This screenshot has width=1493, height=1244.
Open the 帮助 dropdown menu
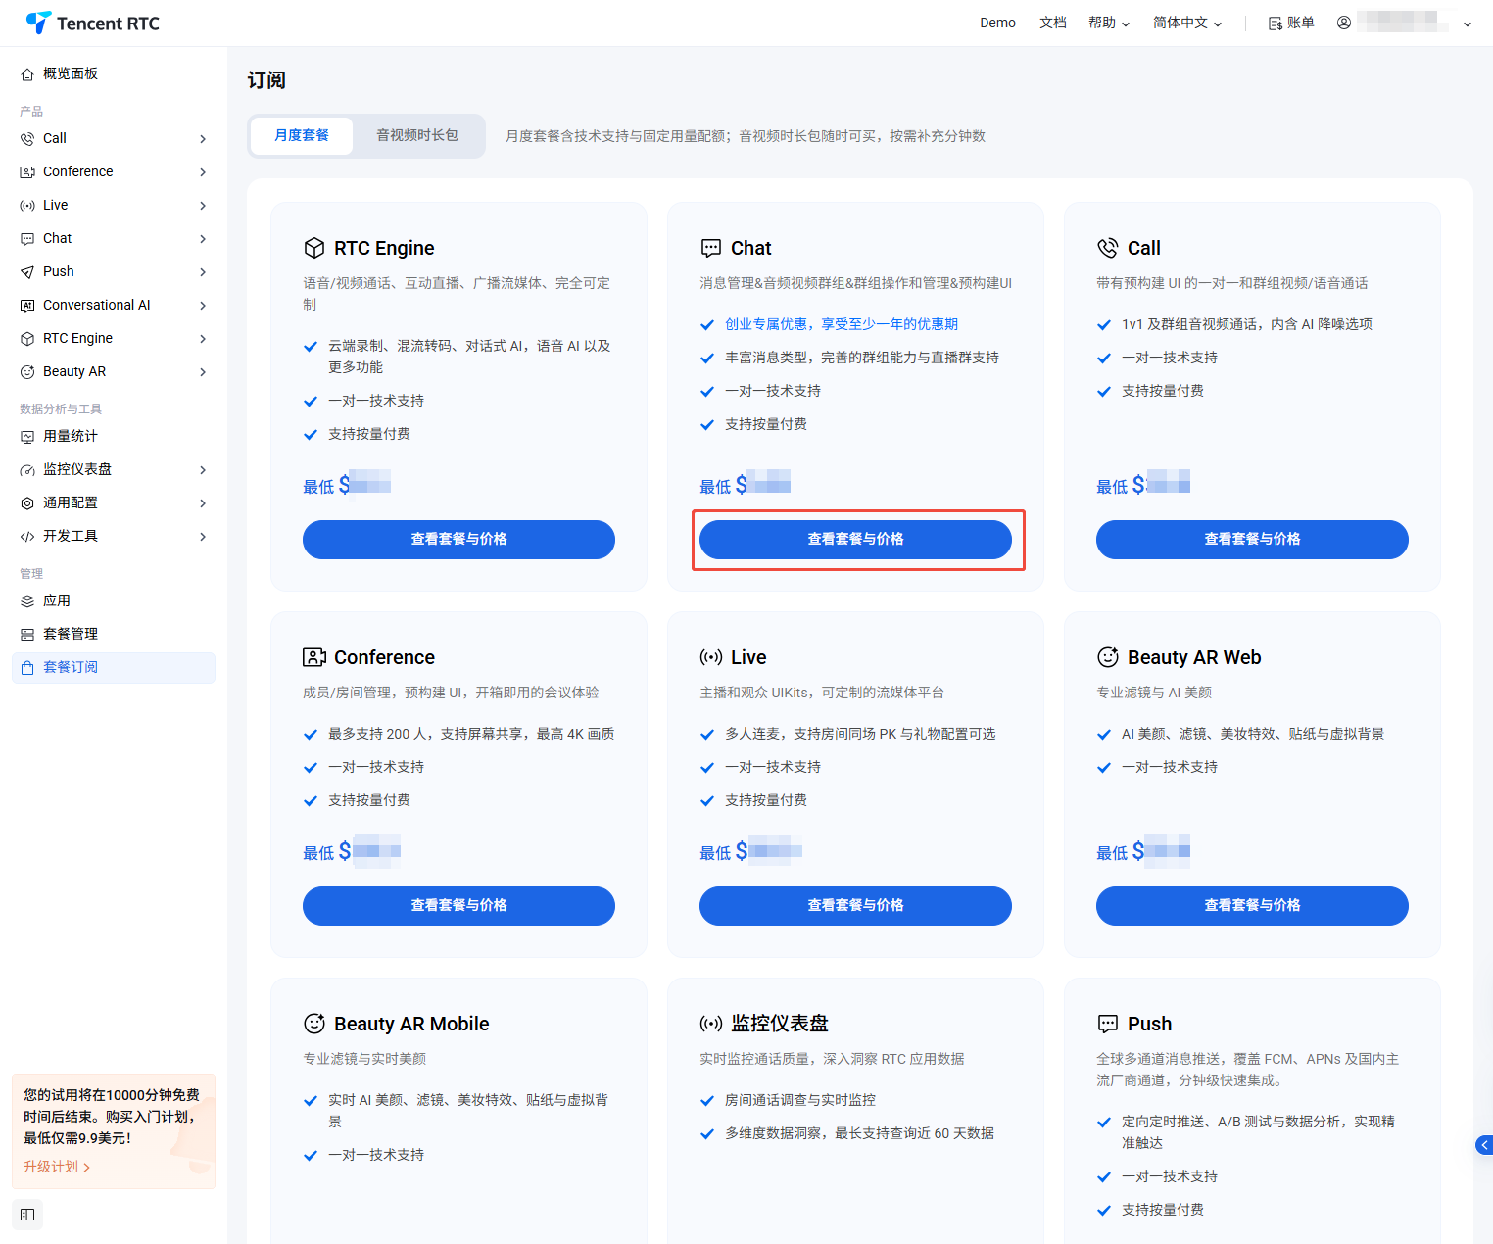click(1109, 23)
